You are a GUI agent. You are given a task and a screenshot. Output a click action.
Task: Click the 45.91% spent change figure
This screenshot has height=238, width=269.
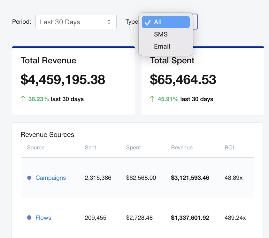click(x=168, y=99)
